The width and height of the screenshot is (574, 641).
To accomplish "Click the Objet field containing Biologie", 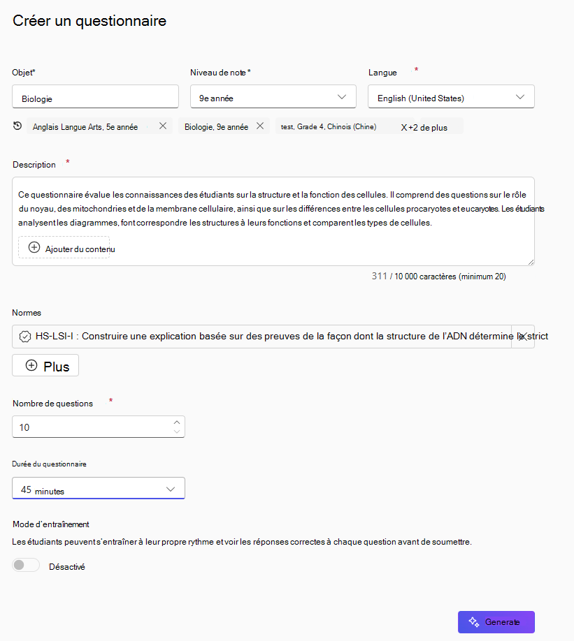I will 95,97.
